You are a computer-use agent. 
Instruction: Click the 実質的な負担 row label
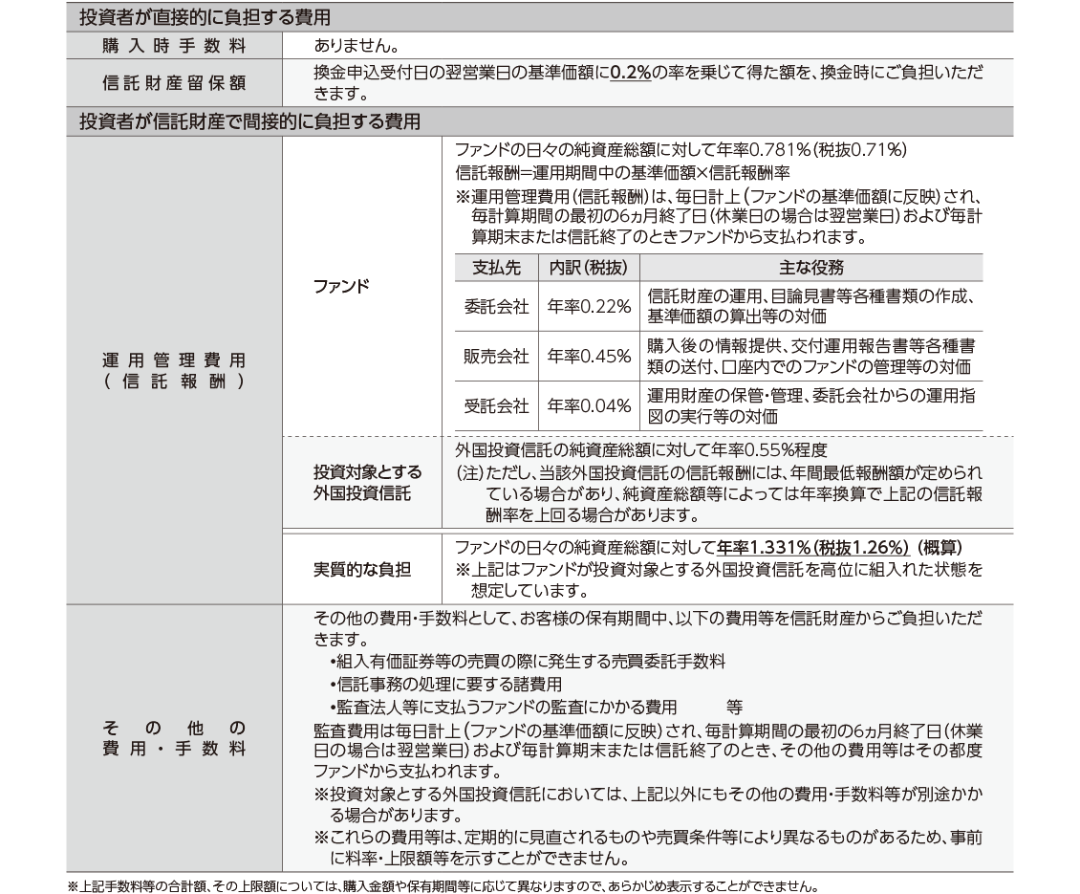[x=362, y=569]
